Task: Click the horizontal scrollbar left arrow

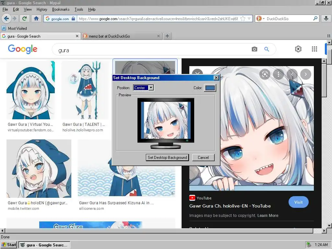Action: [x=2, y=231]
